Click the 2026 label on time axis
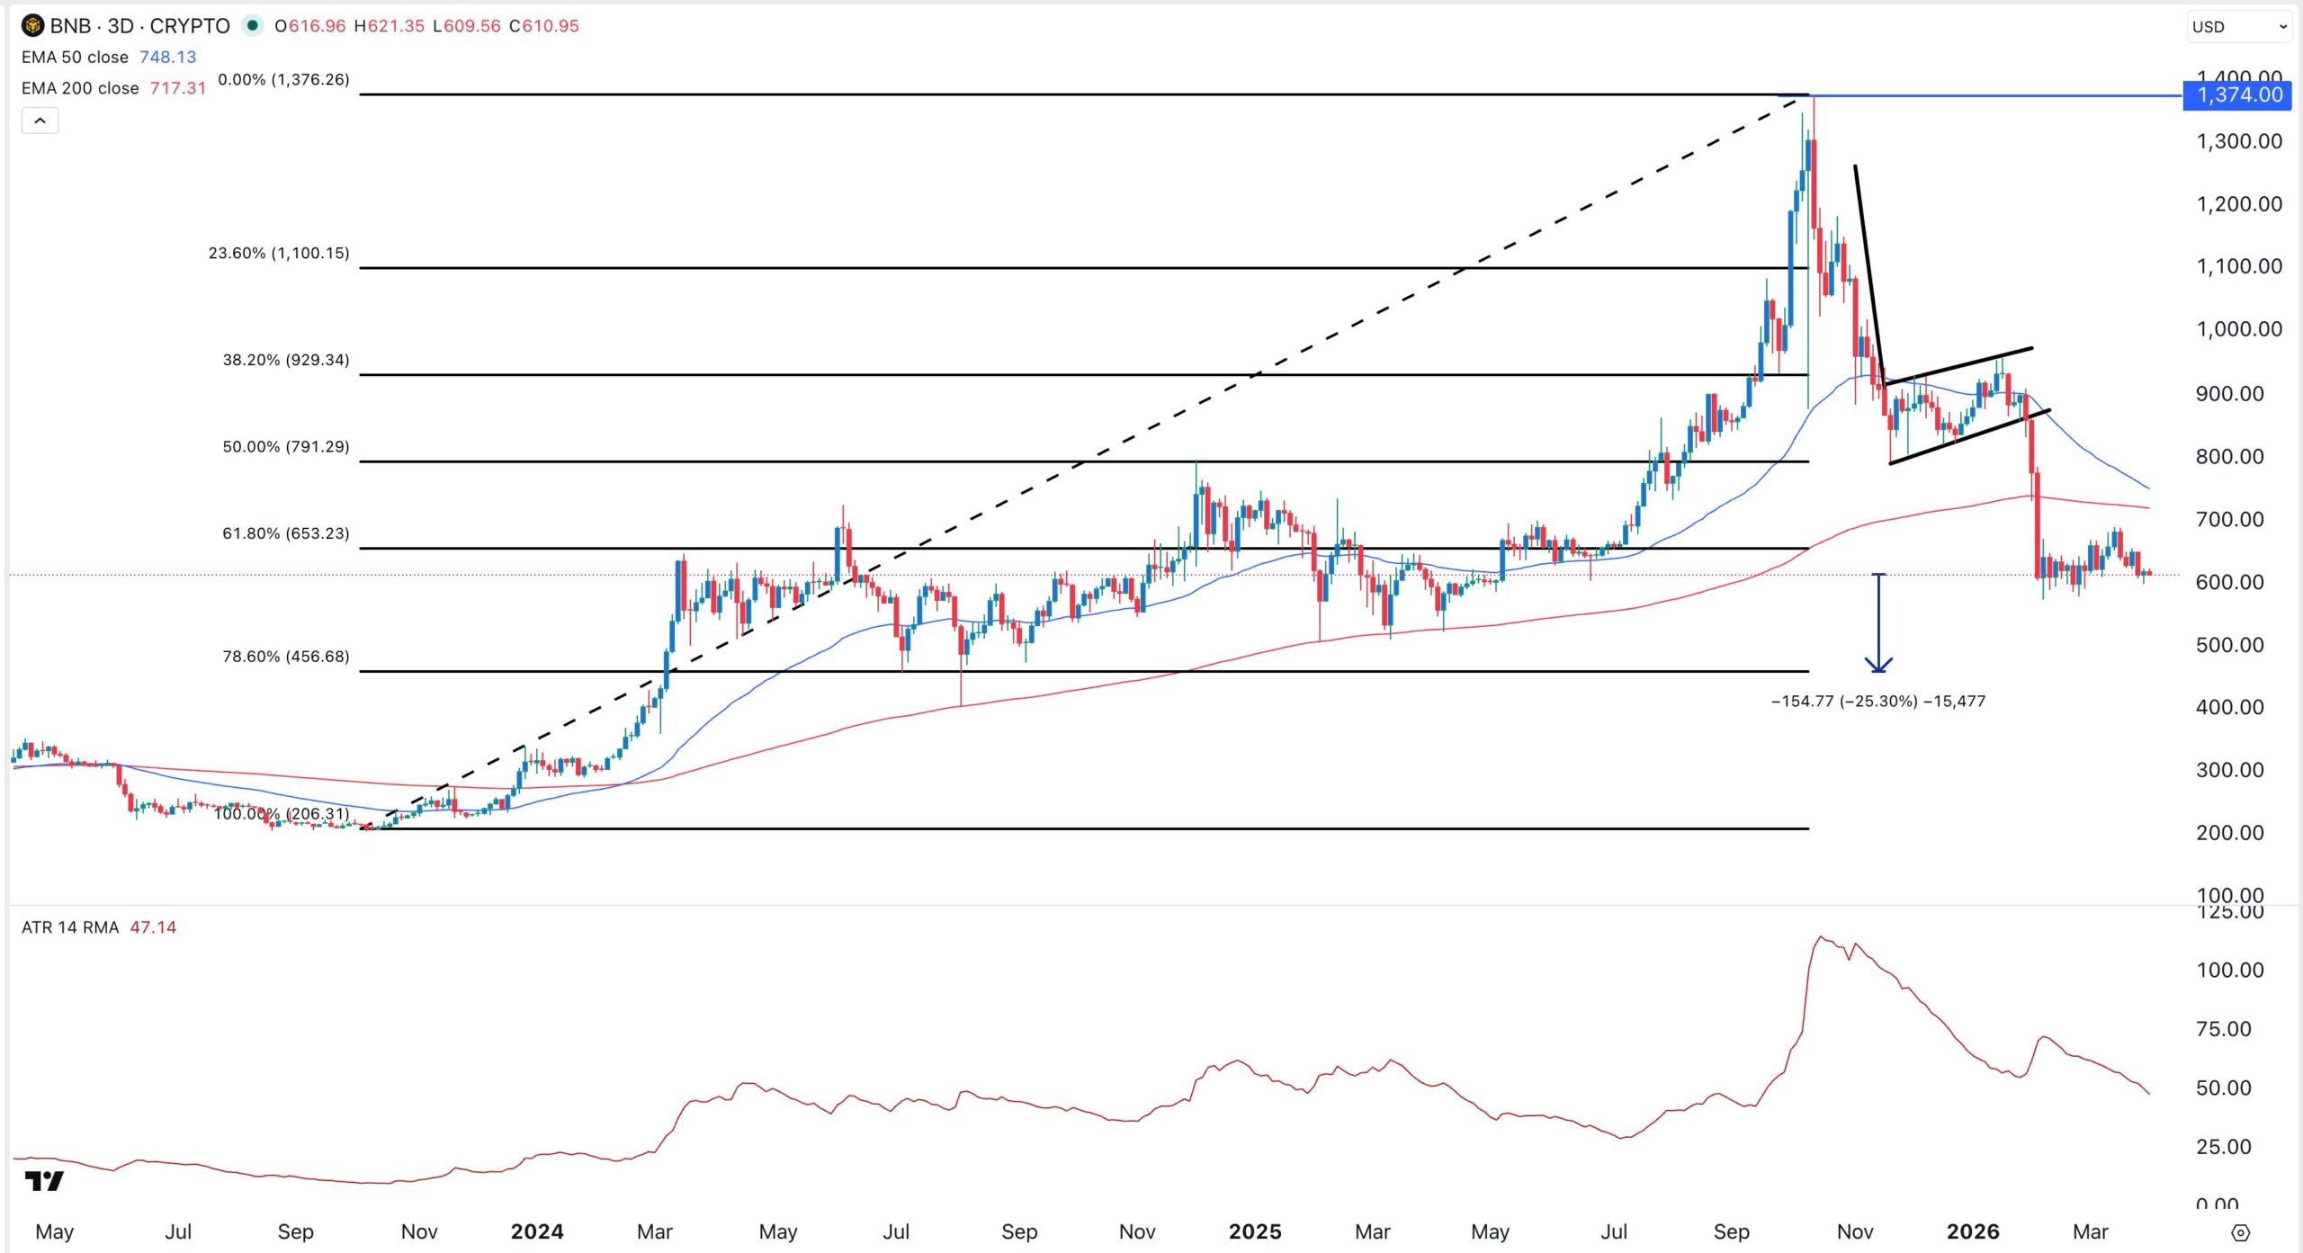The width and height of the screenshot is (2303, 1253). coord(1973,1231)
